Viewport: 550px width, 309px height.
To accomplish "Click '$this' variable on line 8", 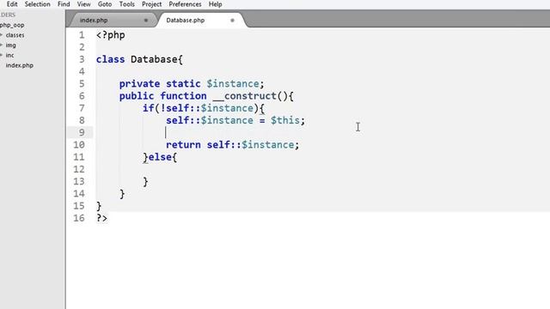I will coord(285,120).
